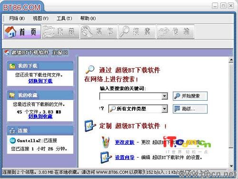Go to the 首页 home tab
Image resolution: width=238 pixels, height=179 pixels.
tap(22, 32)
